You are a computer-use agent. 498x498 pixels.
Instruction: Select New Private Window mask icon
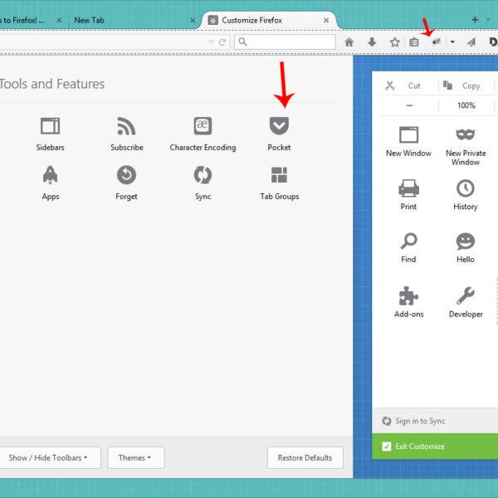coord(466,134)
